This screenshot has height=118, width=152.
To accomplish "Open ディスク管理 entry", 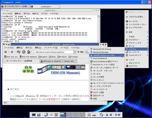I will [107, 77].
